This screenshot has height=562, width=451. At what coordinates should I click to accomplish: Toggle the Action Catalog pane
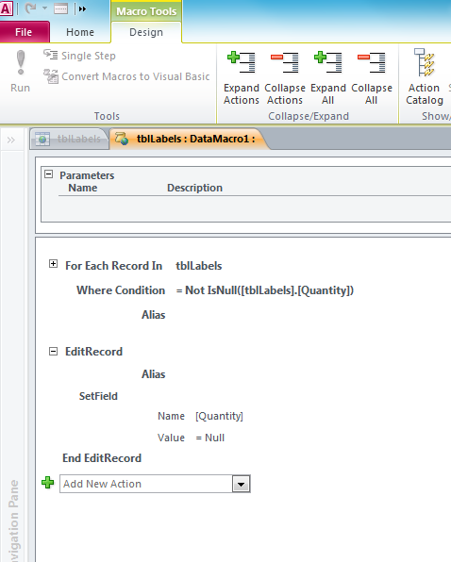pyautogui.click(x=425, y=77)
